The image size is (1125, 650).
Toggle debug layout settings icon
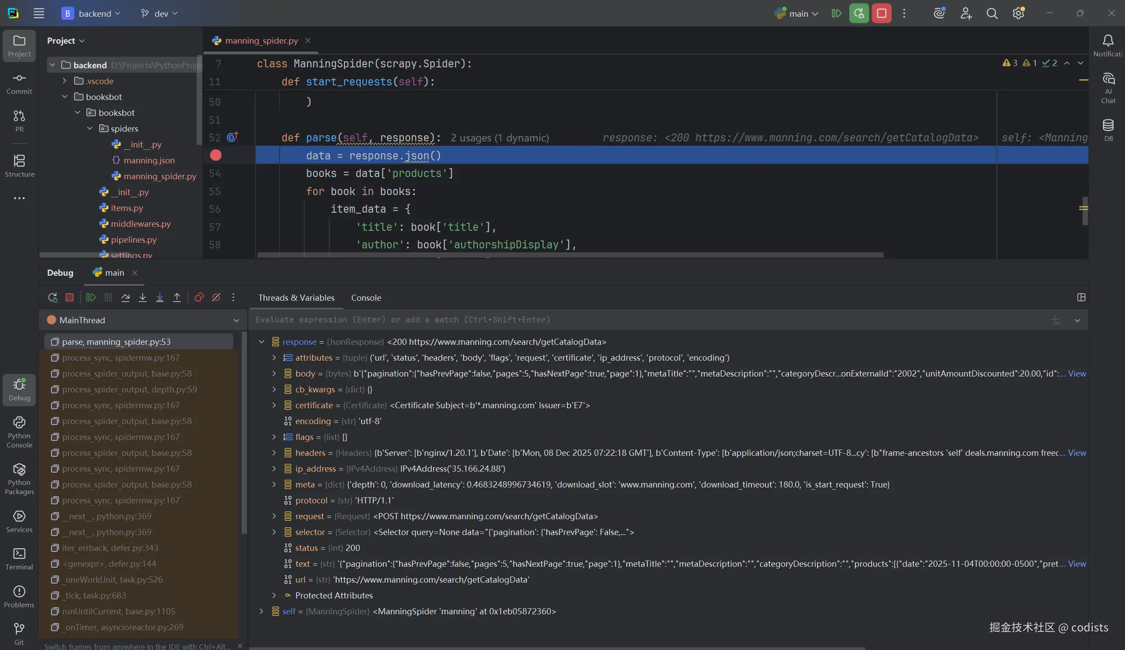pos(1081,297)
